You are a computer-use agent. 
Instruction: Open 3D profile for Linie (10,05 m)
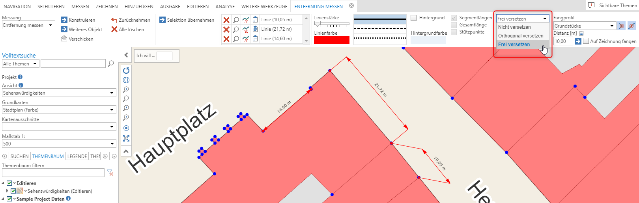pos(246,20)
